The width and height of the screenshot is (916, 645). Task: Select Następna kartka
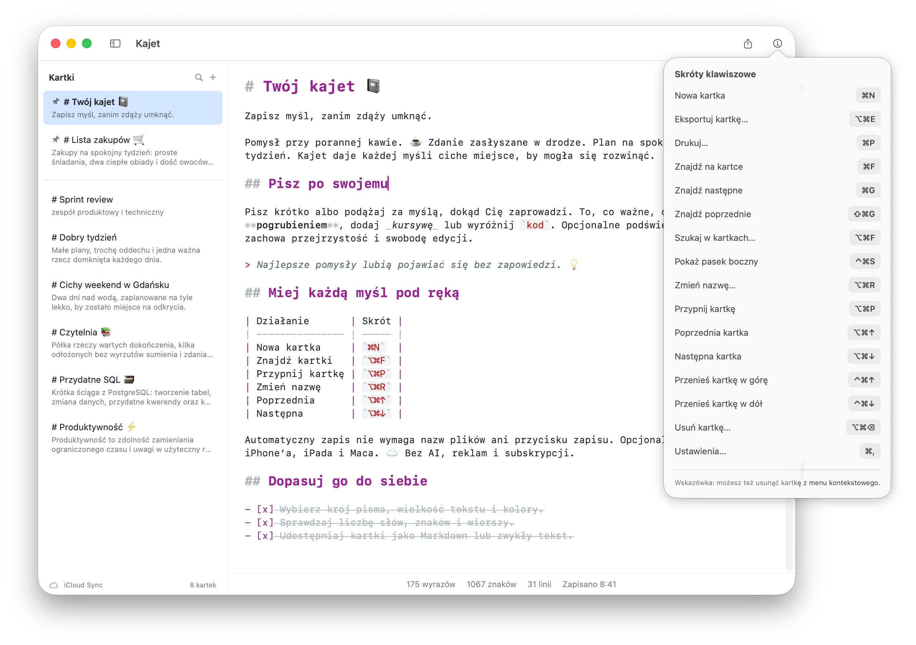777,356
